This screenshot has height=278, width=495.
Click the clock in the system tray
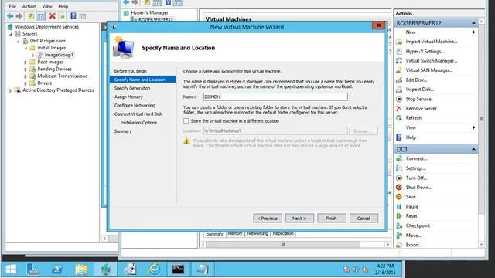pyautogui.click(x=385, y=270)
